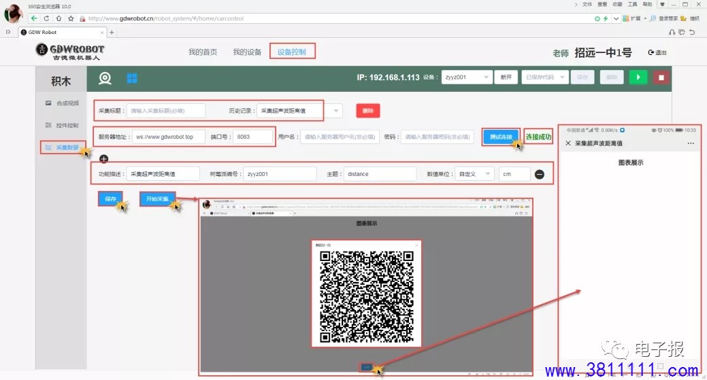Viewport: 707px width, 380px height.
Task: Click the window-switch icon below address bar
Action: (x=682, y=33)
